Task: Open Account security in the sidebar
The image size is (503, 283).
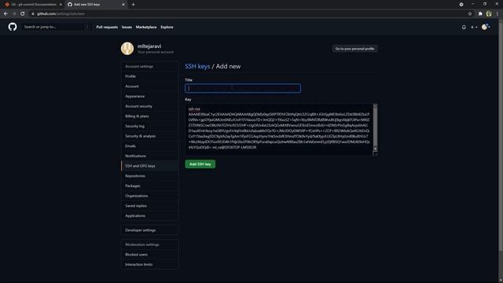Action: coord(150,106)
